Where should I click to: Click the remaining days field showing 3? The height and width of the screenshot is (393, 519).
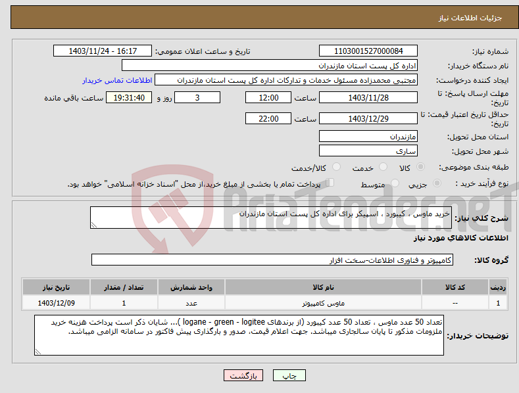(197, 97)
